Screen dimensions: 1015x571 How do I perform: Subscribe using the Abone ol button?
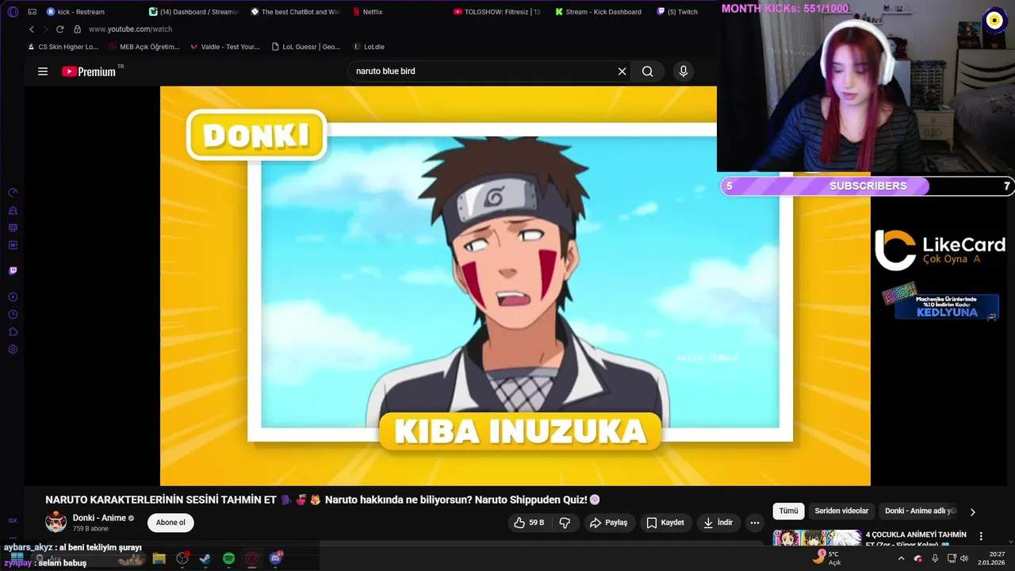click(170, 523)
